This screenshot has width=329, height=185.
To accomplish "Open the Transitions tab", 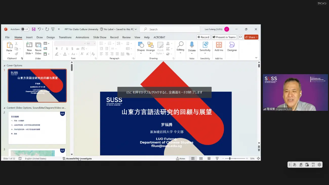I will [x=65, y=37].
